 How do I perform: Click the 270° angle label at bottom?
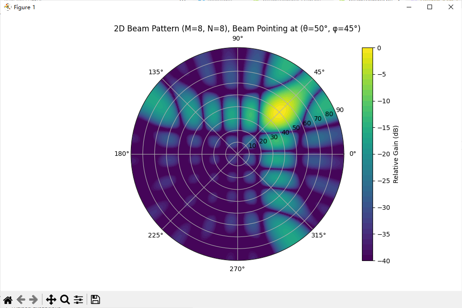point(237,269)
